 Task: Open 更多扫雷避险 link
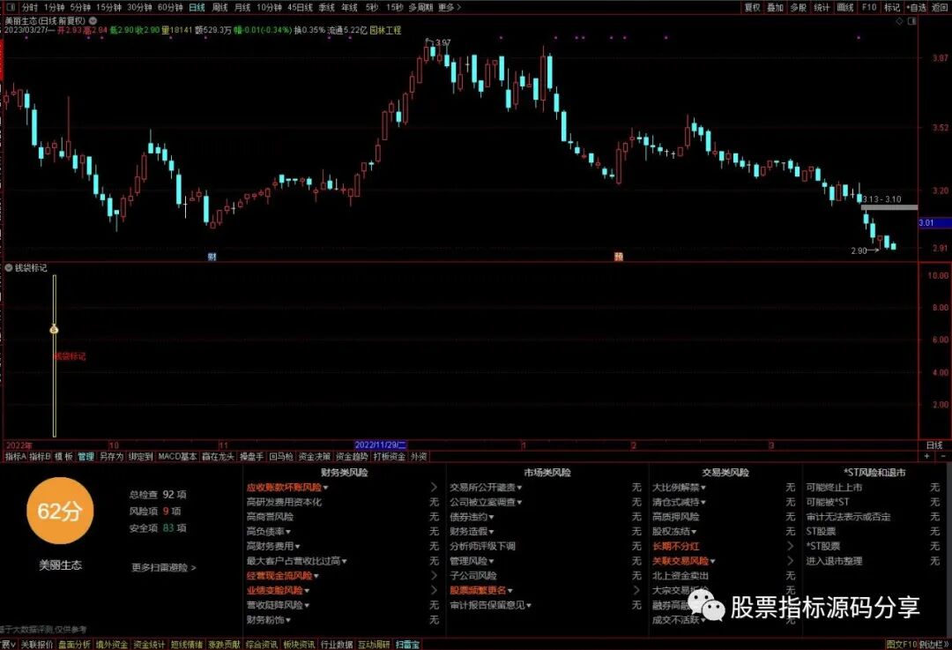pos(164,567)
